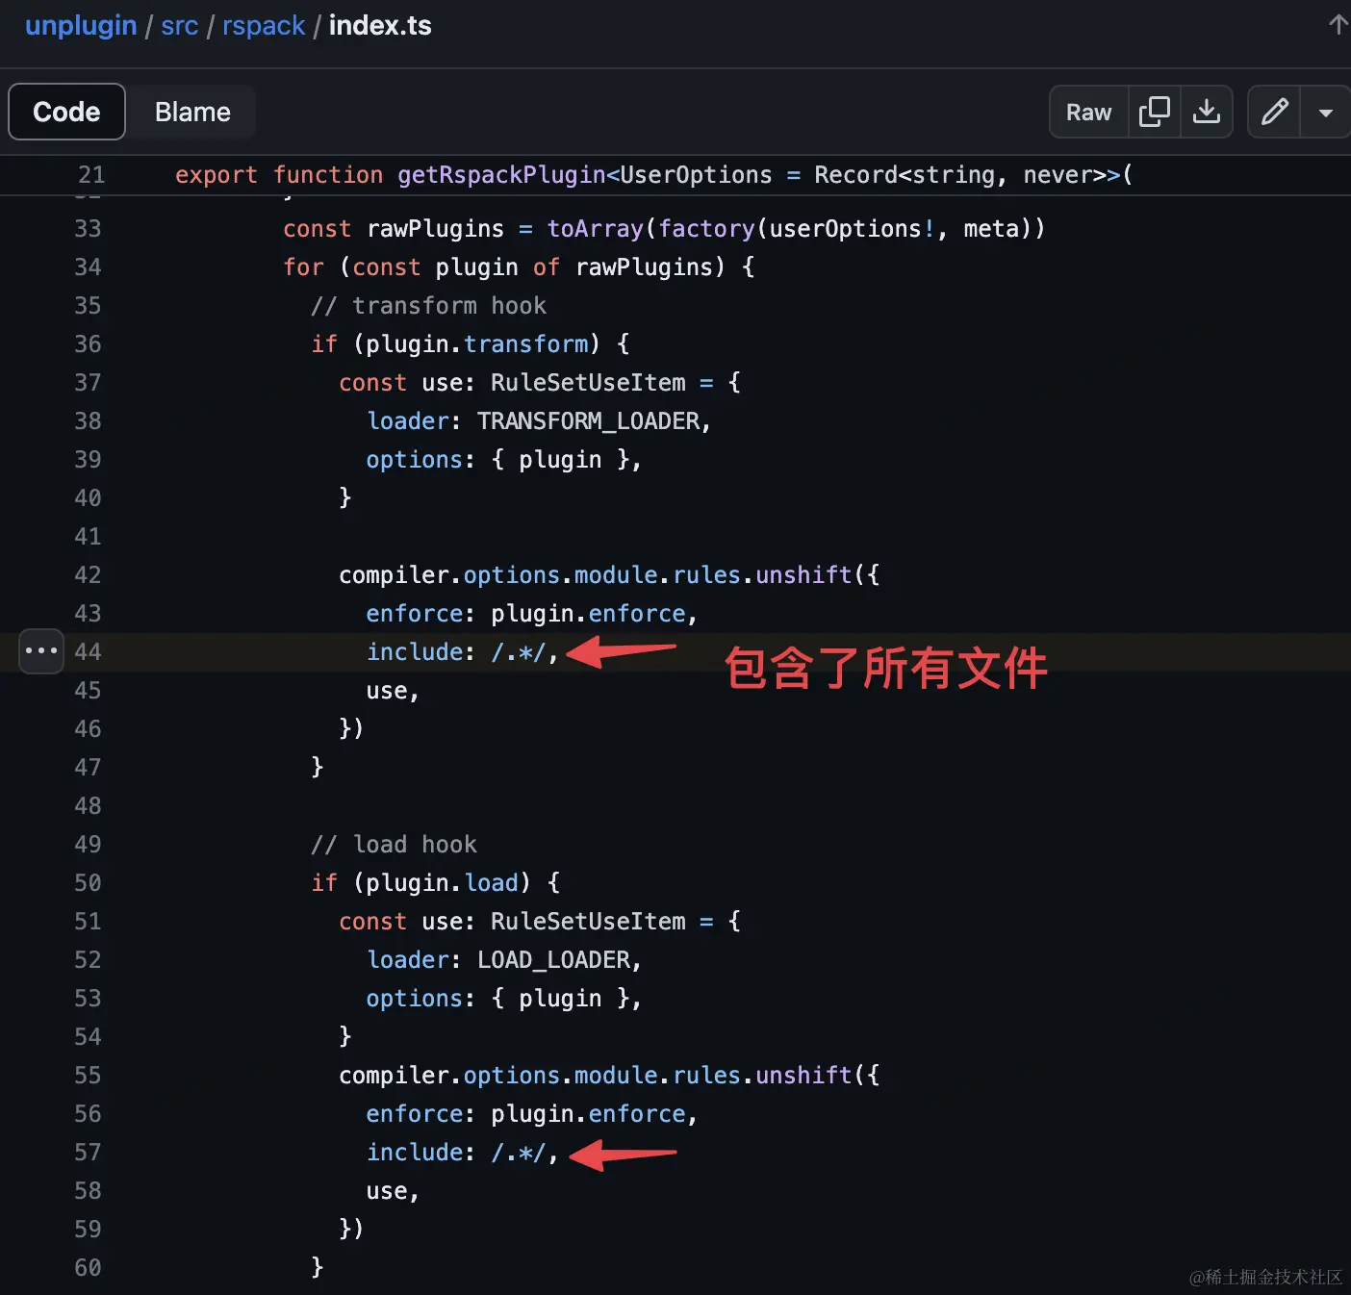This screenshot has width=1351, height=1295.
Task: Click 'options' key on line 39
Action: pos(415,460)
